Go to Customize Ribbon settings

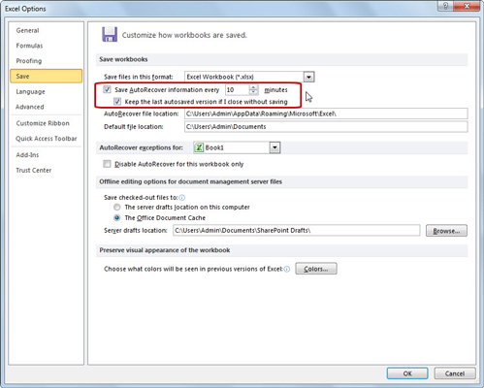(x=43, y=123)
